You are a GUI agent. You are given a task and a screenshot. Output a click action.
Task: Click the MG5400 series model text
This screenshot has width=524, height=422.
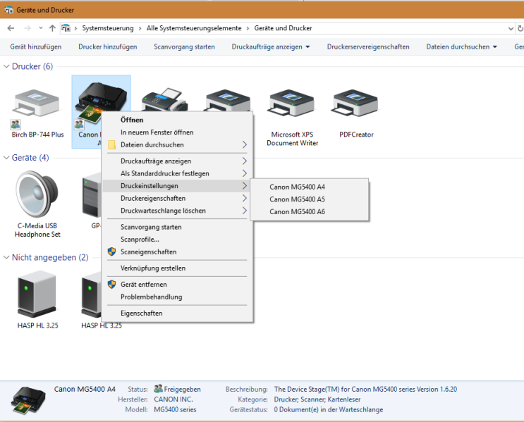point(175,409)
